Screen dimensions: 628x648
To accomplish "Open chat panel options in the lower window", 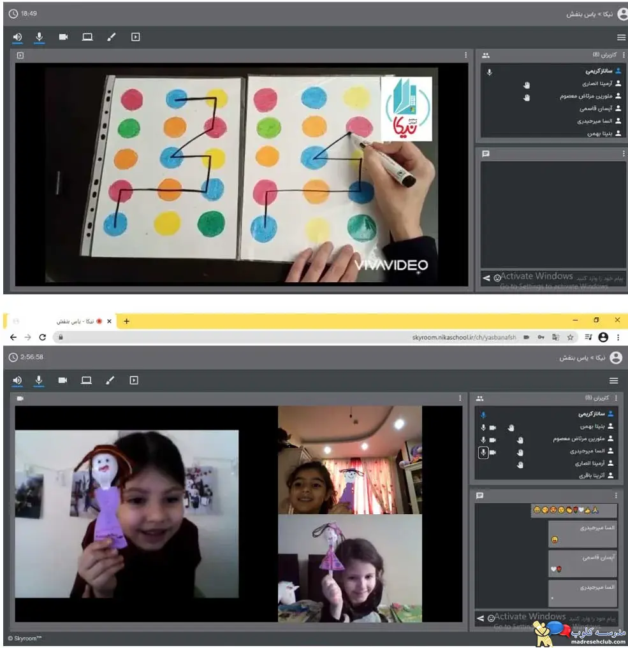I will 616,496.
